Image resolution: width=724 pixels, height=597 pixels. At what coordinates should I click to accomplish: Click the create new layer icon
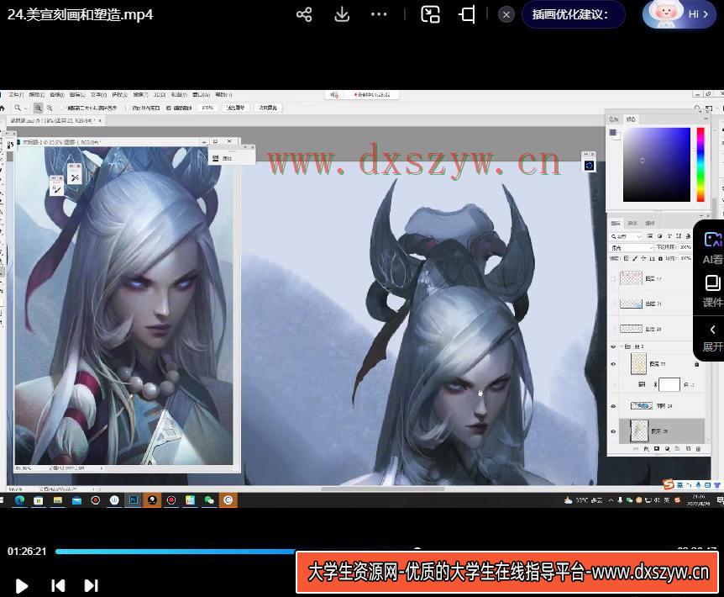(x=688, y=449)
